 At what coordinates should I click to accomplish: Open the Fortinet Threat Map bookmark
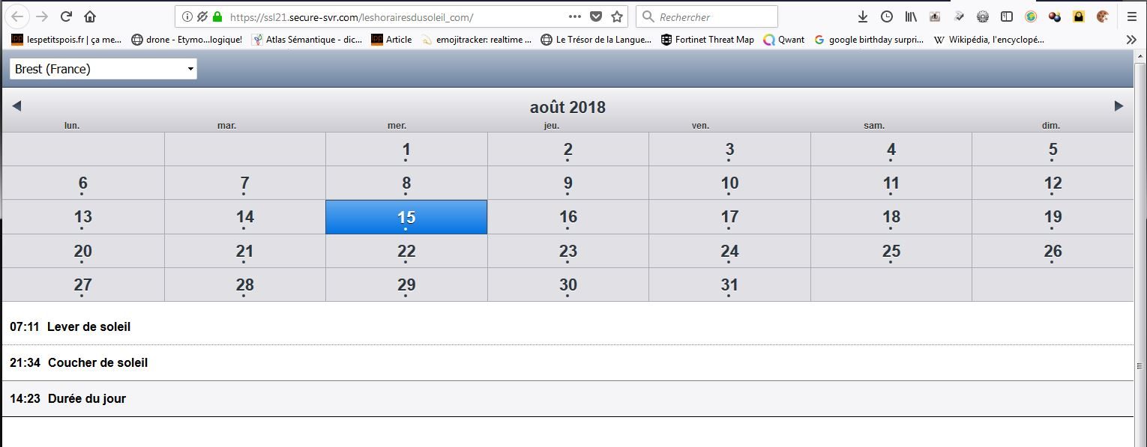707,40
